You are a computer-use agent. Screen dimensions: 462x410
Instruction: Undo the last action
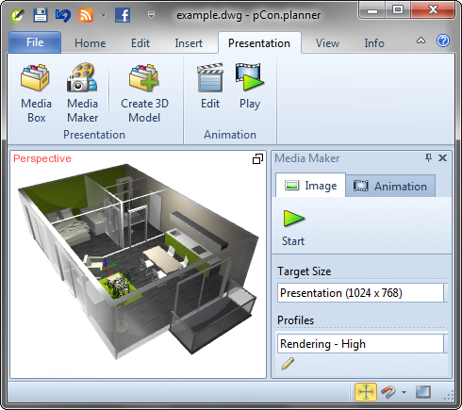pos(63,15)
